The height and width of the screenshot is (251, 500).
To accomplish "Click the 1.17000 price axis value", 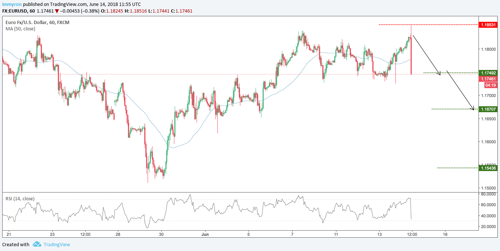I will [488, 96].
